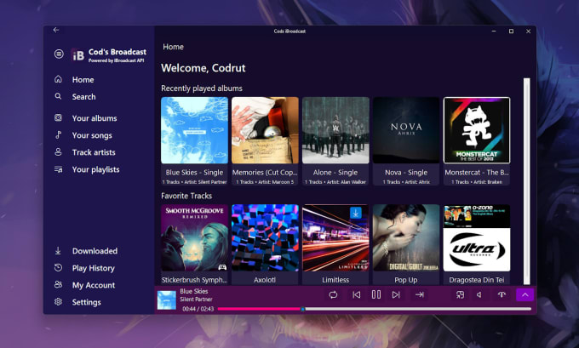This screenshot has width=579, height=348.
Task: Play Stickerbrush Symphony favorite track cover
Action: (195, 238)
